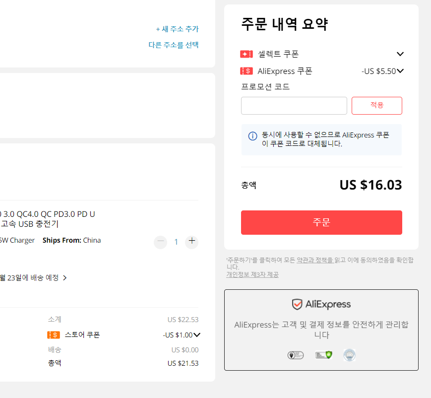This screenshot has height=398, width=431.
Task: Click the AliExpress coupon dollar icon
Action: [x=246, y=71]
